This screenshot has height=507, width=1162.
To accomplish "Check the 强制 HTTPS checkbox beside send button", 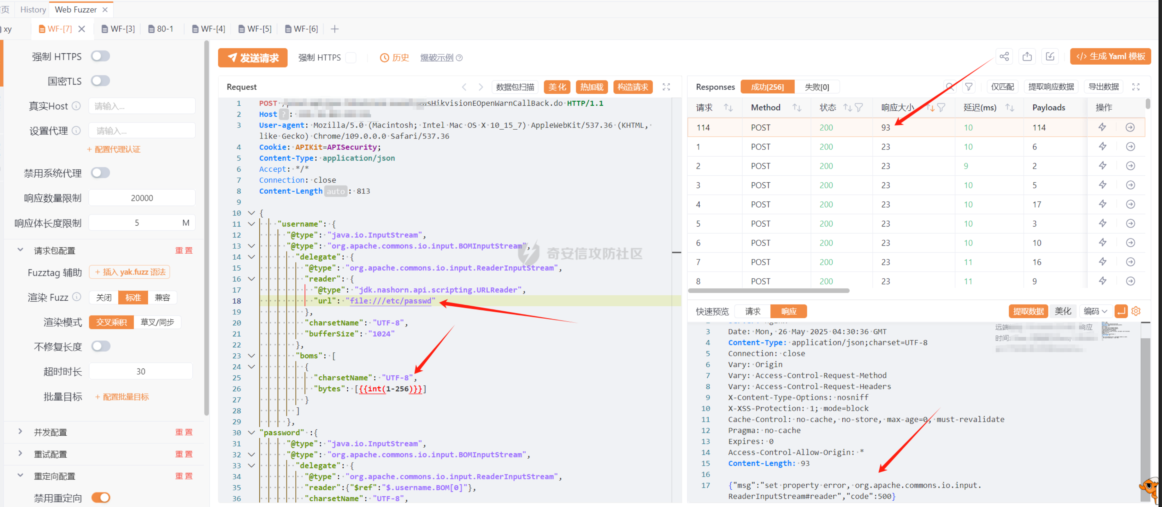I will pos(351,58).
